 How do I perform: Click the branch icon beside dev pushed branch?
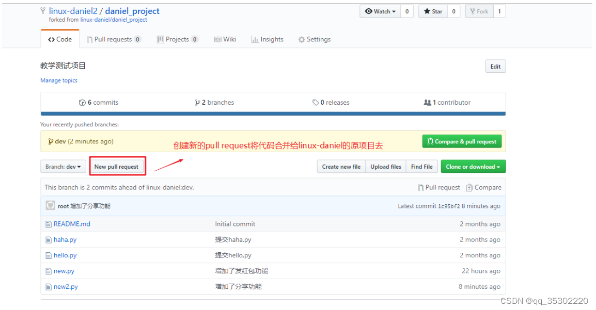[x=51, y=141]
